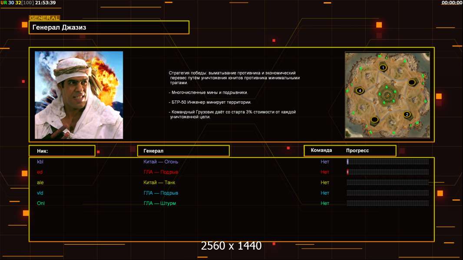Click the central base in the map preview
This screenshot has height=260, width=463.
[387, 94]
